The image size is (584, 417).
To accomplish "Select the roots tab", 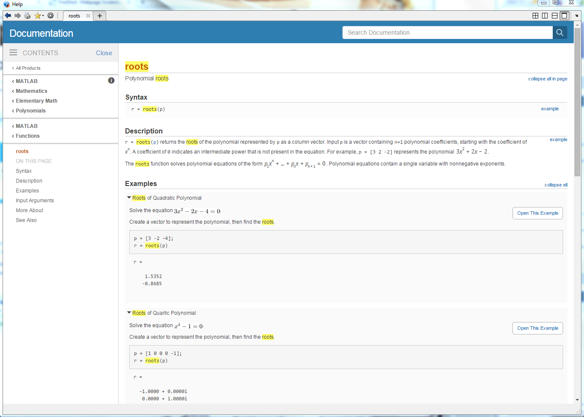I will (x=74, y=16).
